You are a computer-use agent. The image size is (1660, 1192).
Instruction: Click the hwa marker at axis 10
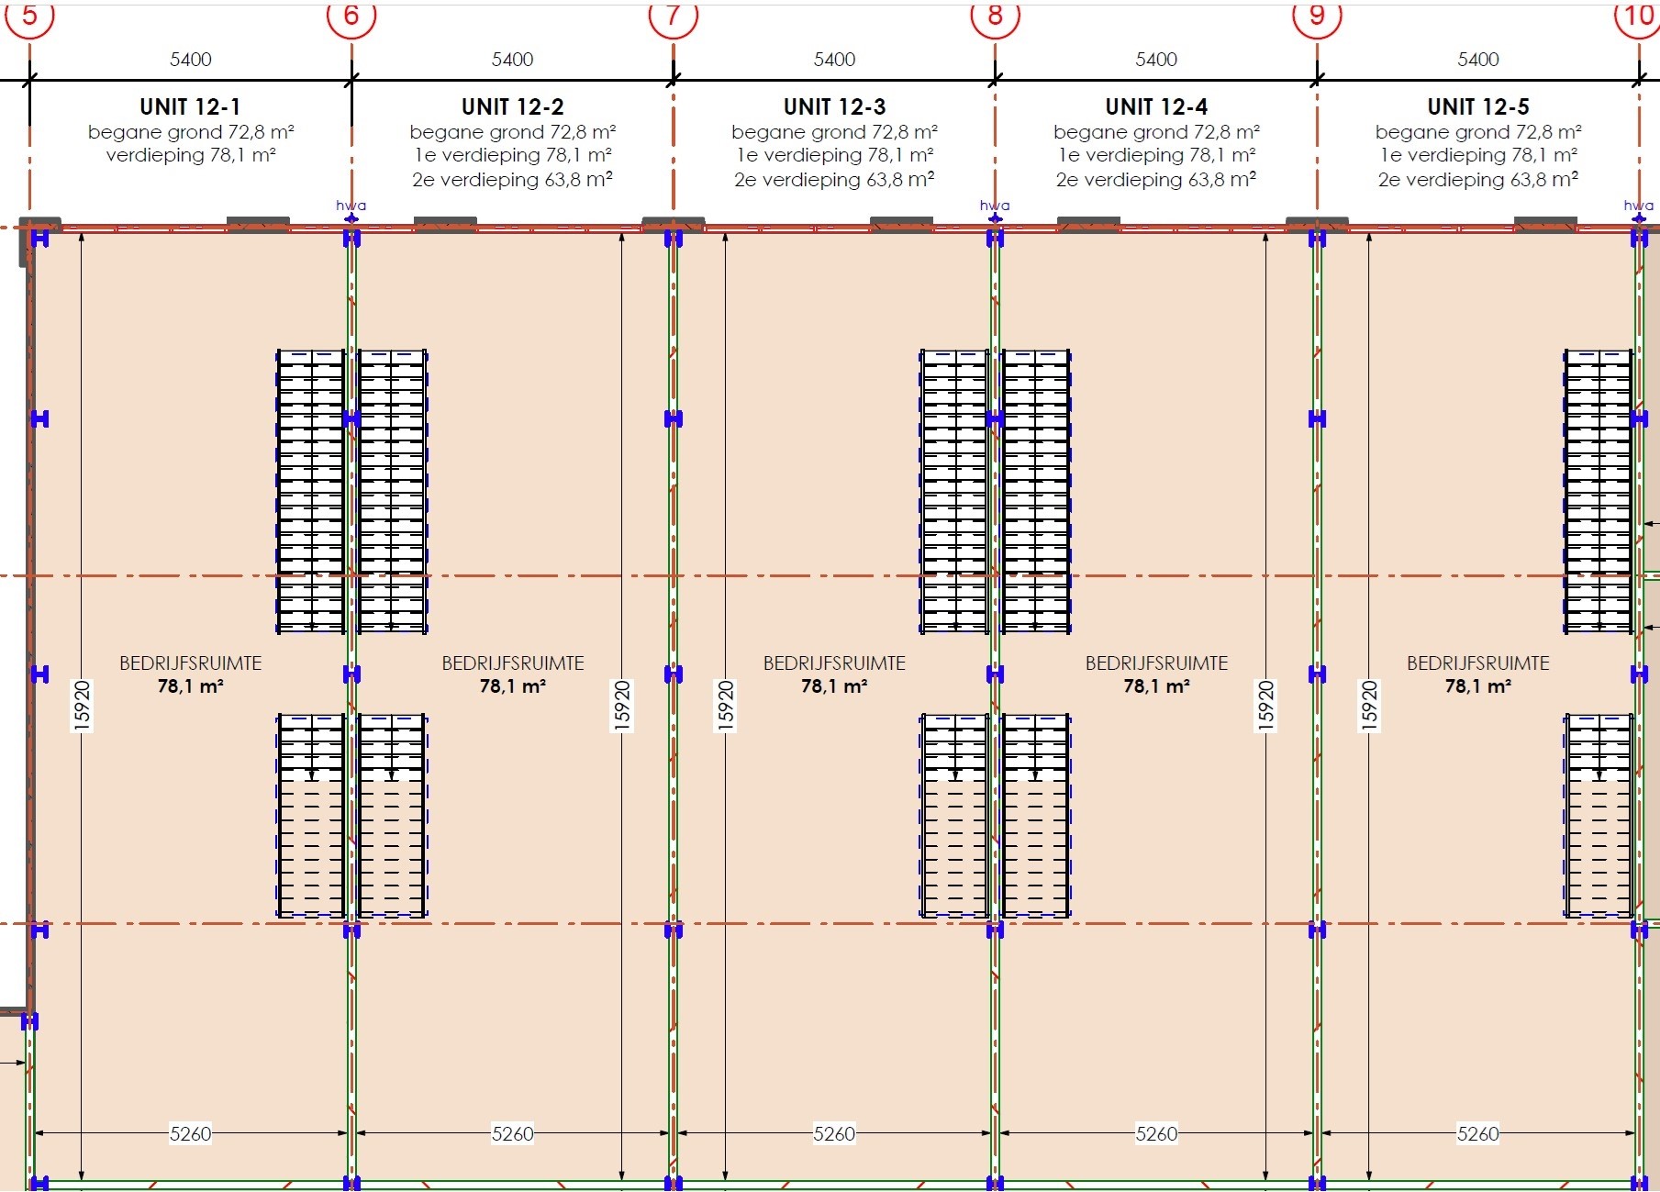[x=1638, y=206]
